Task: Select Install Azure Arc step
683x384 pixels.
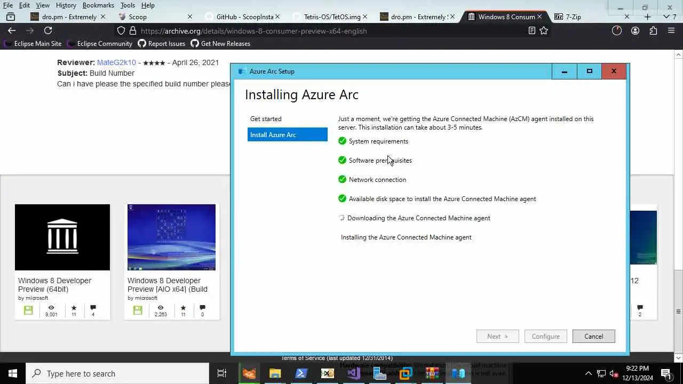Action: click(x=287, y=135)
